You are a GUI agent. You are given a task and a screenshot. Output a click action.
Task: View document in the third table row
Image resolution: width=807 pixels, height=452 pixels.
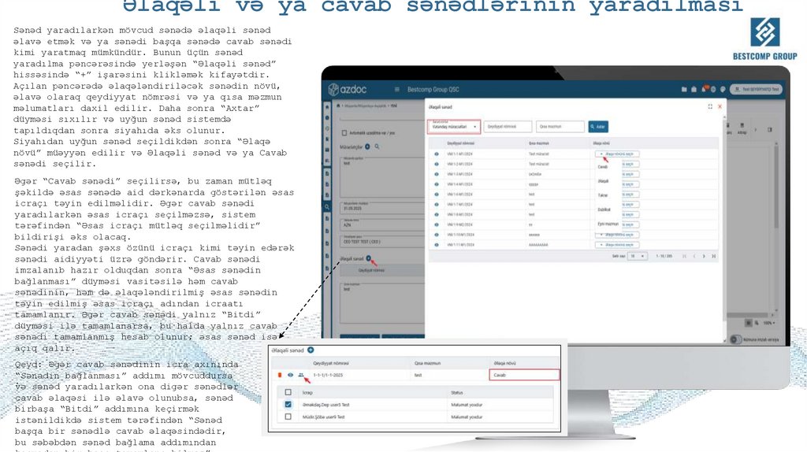437,174
